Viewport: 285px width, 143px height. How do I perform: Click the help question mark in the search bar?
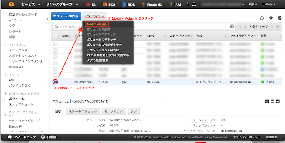pos(233,27)
